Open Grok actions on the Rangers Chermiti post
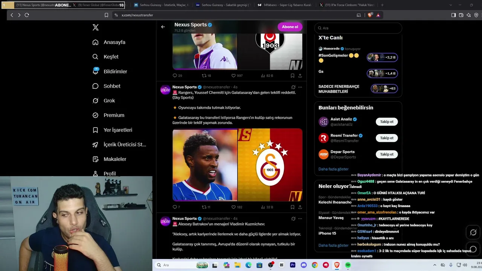 293,87
